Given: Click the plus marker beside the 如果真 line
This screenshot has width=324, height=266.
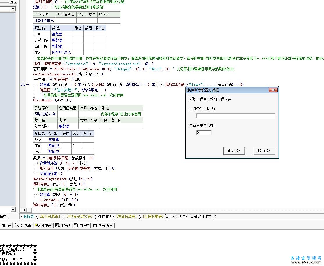Looking at the screenshot, I should click(28, 85).
